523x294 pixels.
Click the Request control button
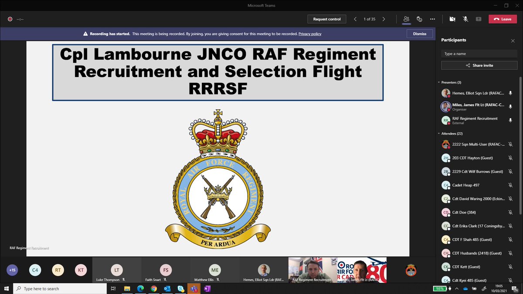point(326,19)
